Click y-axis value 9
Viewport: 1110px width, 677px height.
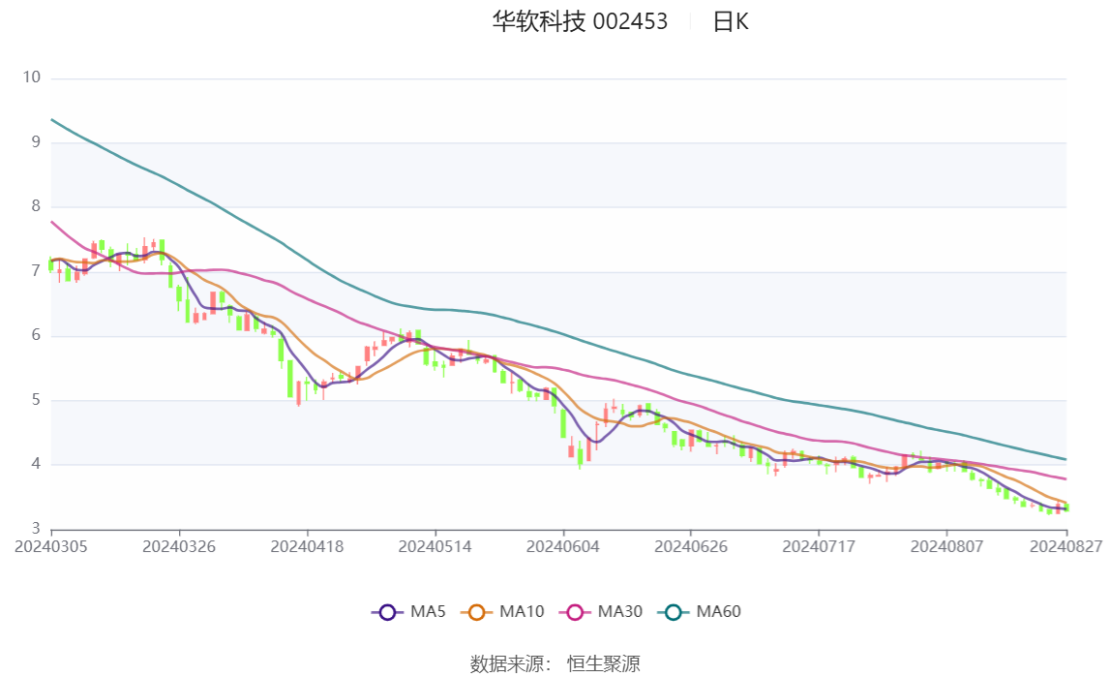point(36,141)
